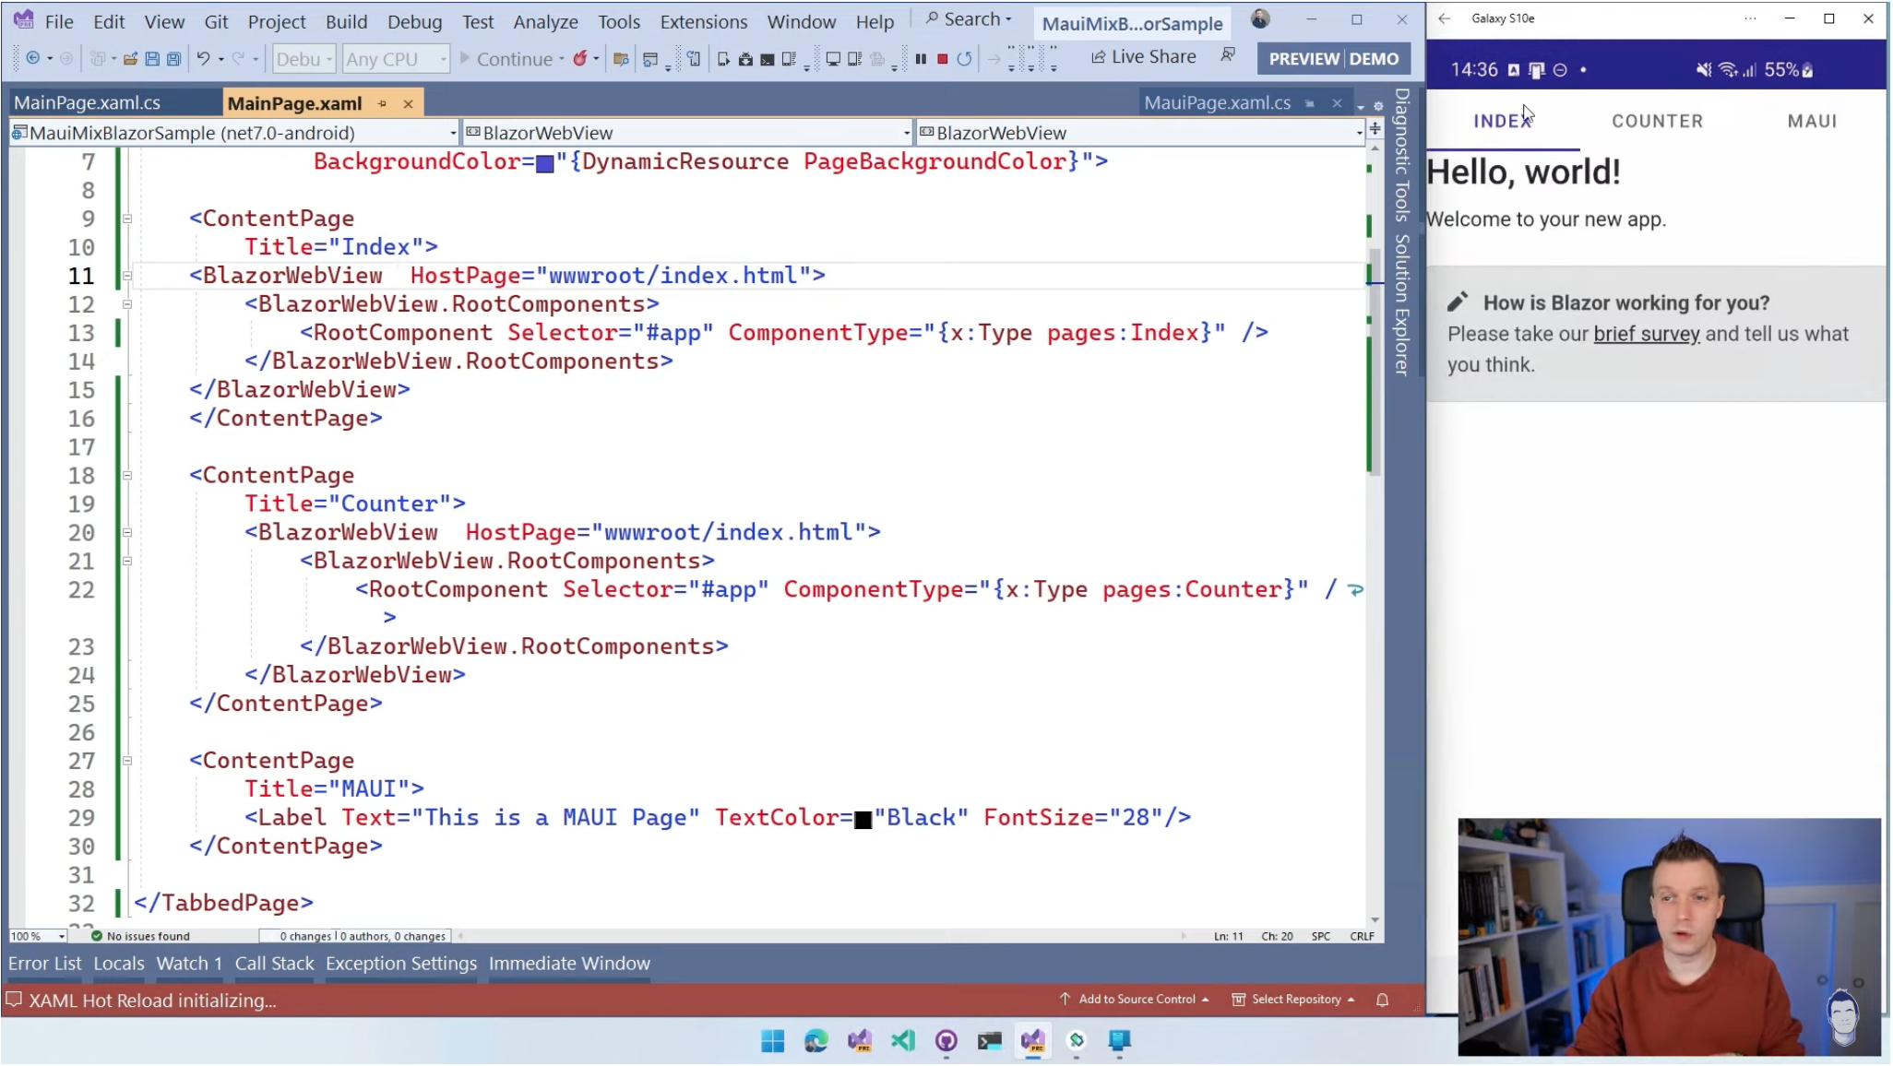Toggle pin on the MainPage.xaml tab
The height and width of the screenshot is (1066, 1893).
click(x=382, y=103)
